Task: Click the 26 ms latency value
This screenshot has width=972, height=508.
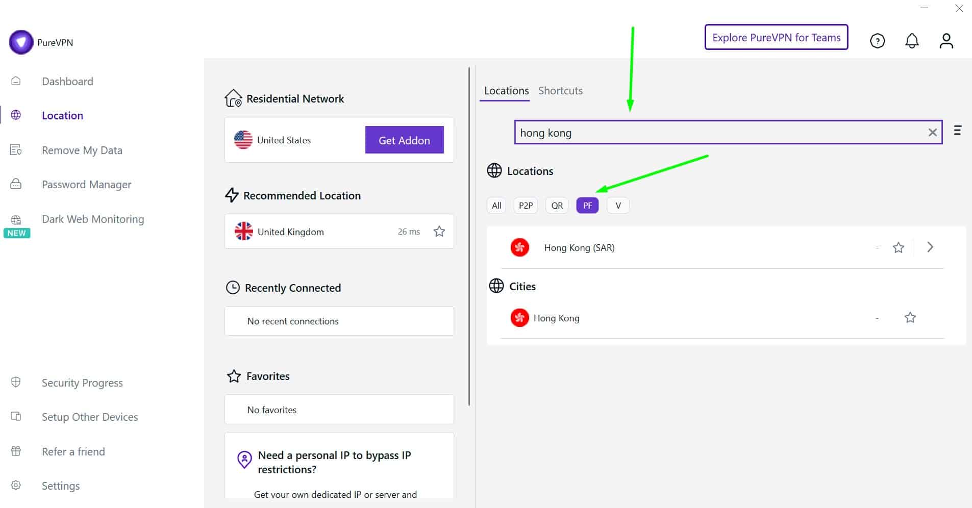Action: coord(409,232)
